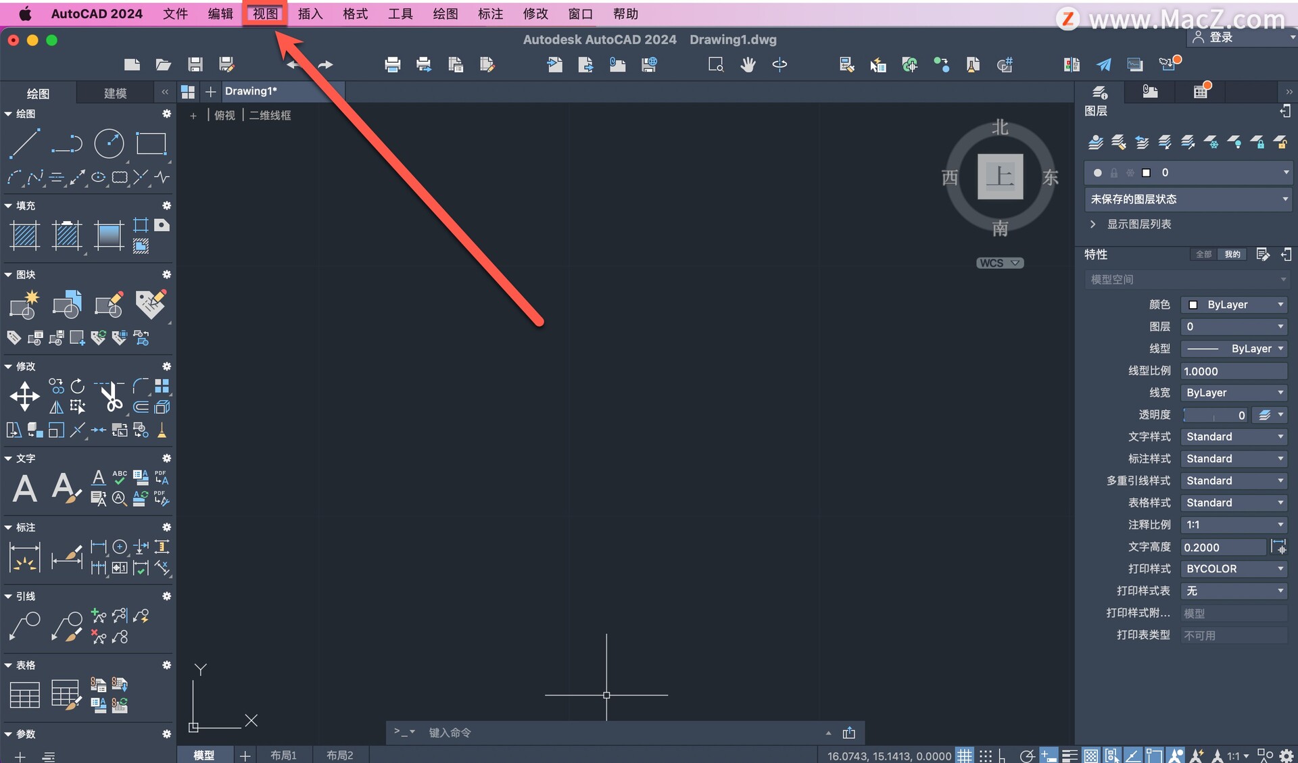Click the 颜色 ByLayer color swatch

(x=1193, y=305)
